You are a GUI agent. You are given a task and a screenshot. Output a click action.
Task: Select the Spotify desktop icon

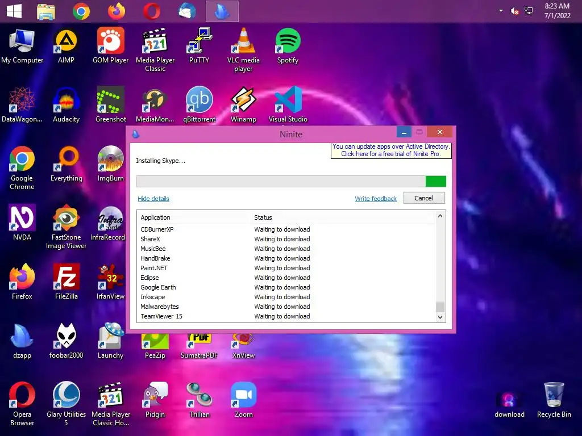(288, 46)
